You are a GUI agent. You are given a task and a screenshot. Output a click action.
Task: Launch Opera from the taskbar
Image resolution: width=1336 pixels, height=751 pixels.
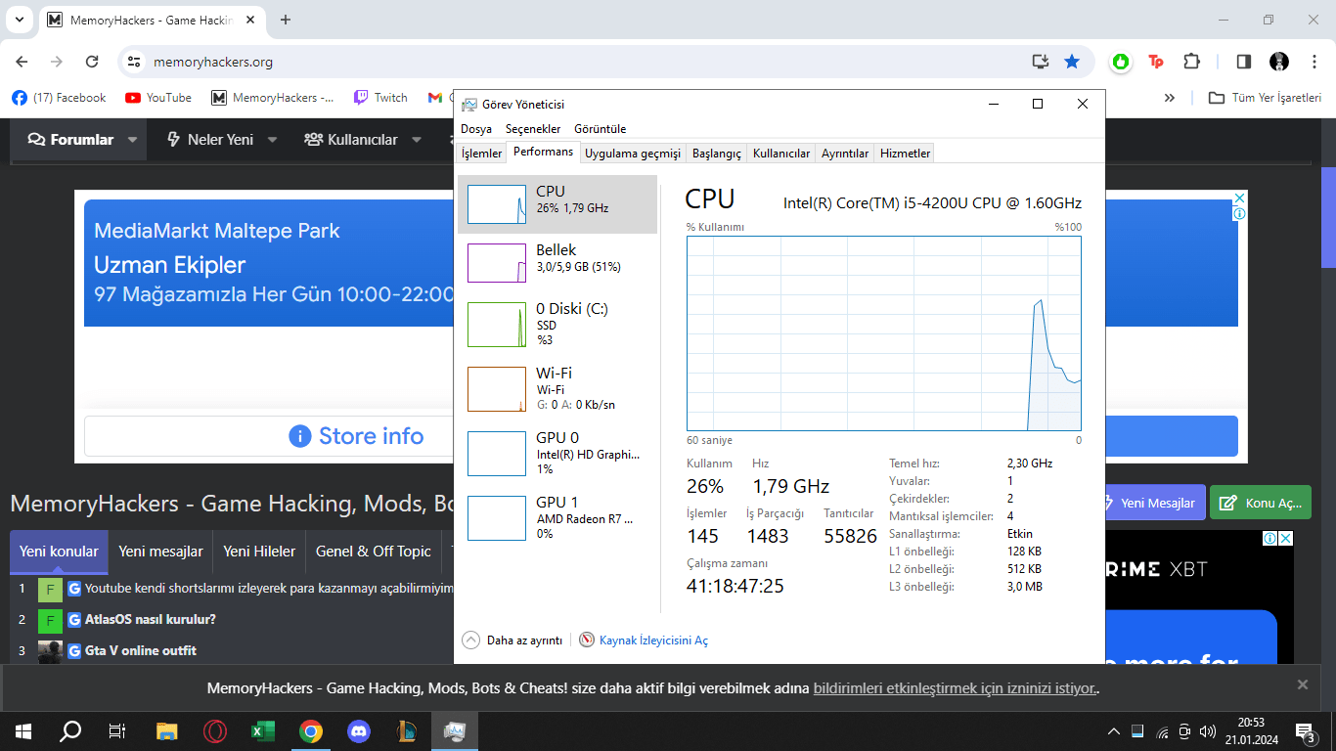pyautogui.click(x=215, y=730)
